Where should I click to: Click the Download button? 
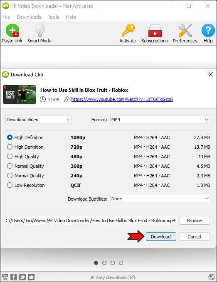[x=161, y=237]
